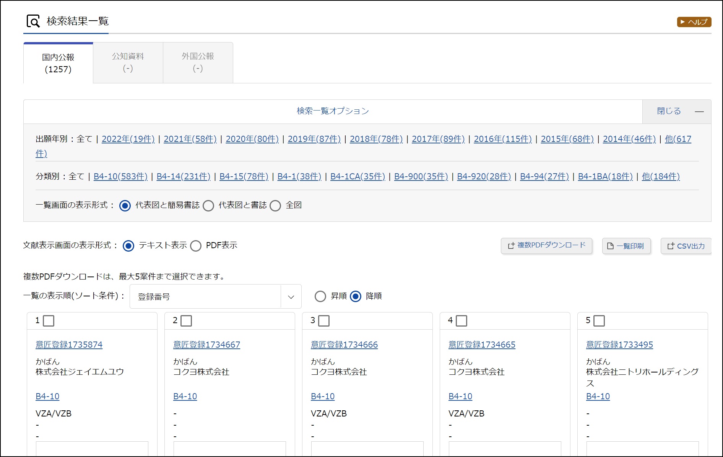Click the search results magnifier icon
The width and height of the screenshot is (723, 457).
coord(33,21)
